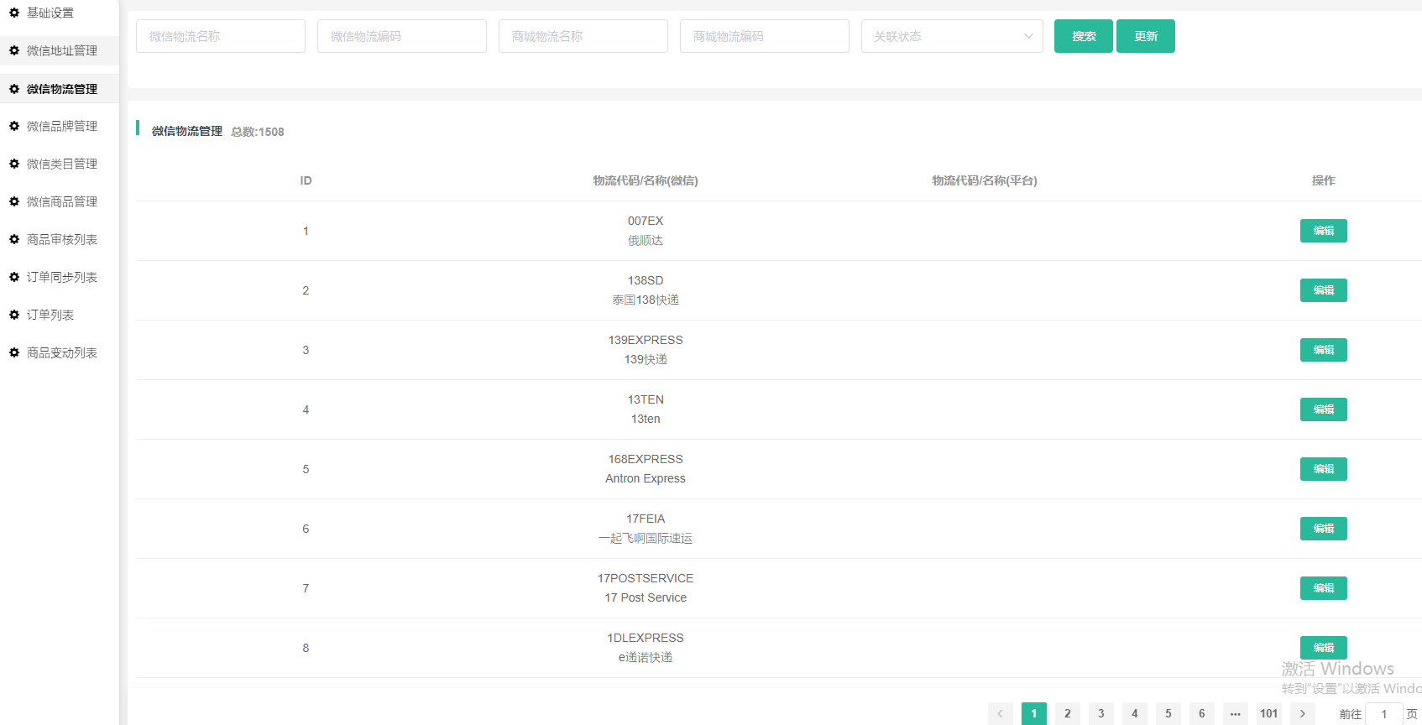
Task: Jump to page 6
Action: pos(1202,713)
